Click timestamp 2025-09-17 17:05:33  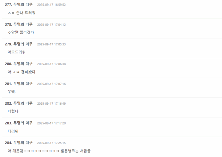click(x=51, y=44)
